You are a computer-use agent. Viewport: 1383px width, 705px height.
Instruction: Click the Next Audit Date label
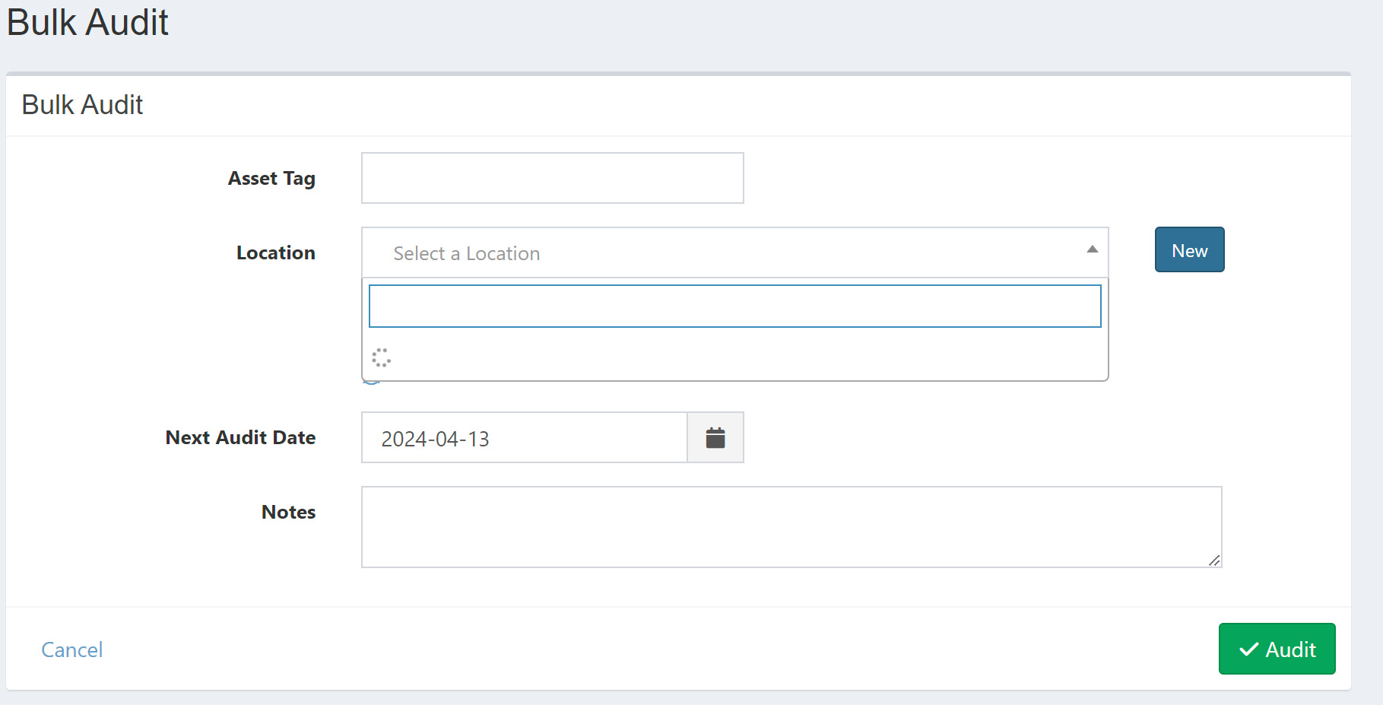click(x=240, y=437)
